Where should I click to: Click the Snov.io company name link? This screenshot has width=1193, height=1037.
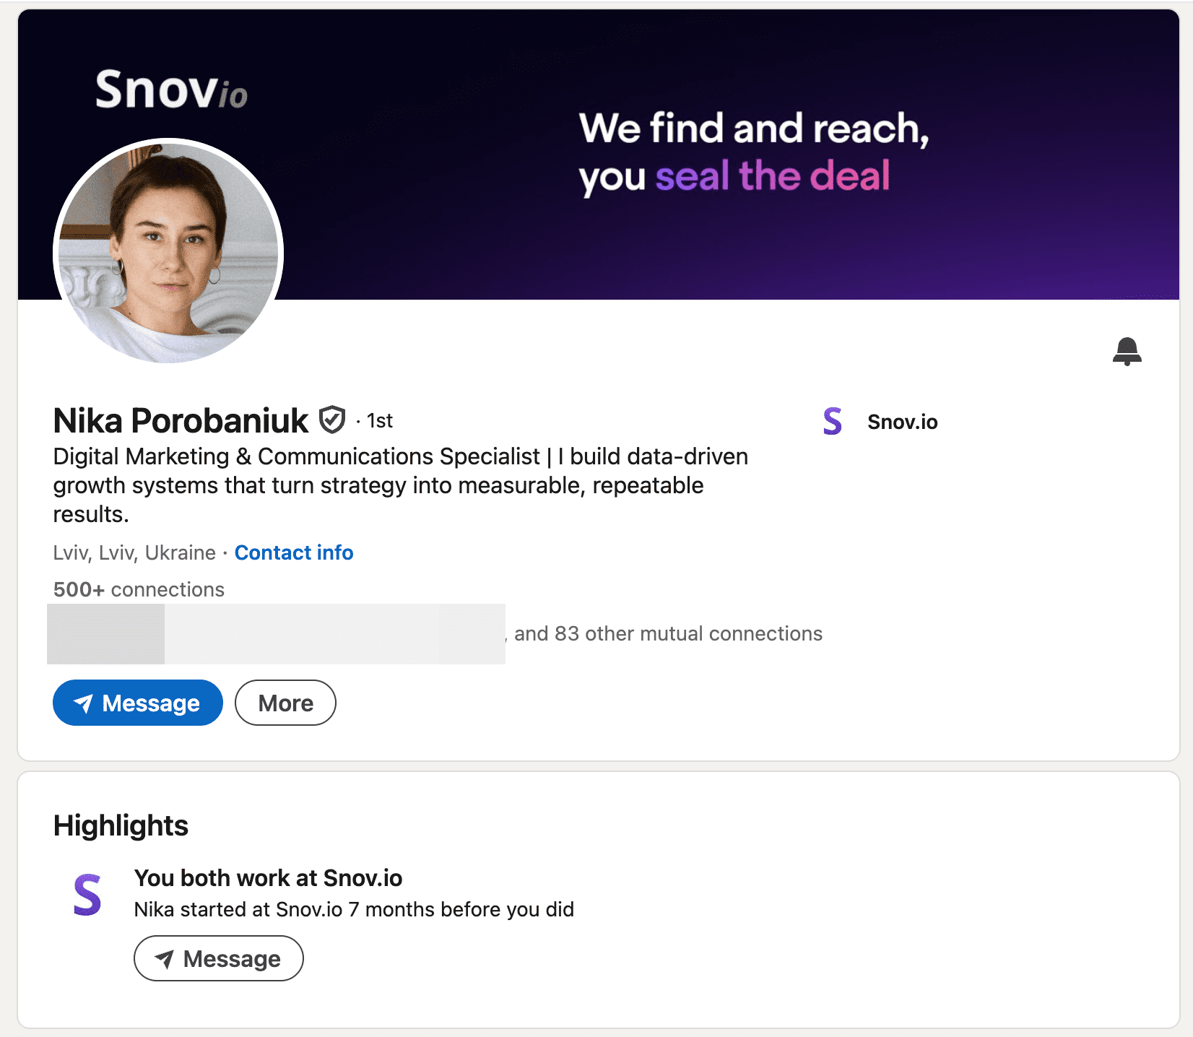tap(902, 422)
